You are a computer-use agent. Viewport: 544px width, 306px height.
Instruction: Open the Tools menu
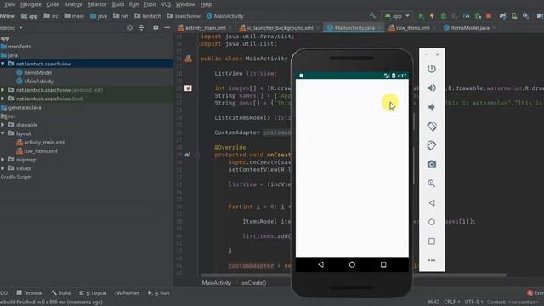tap(150, 4)
